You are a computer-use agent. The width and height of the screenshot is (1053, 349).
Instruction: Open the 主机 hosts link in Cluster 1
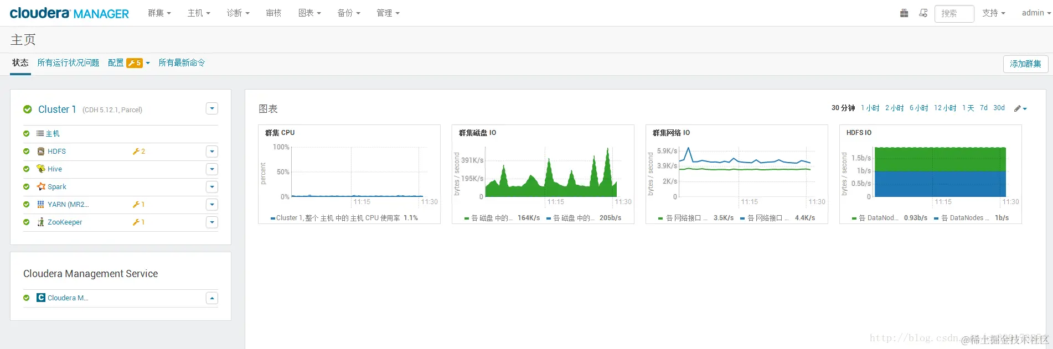[x=53, y=133]
